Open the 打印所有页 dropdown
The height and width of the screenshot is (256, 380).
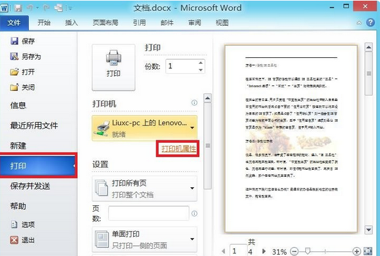tap(145, 188)
